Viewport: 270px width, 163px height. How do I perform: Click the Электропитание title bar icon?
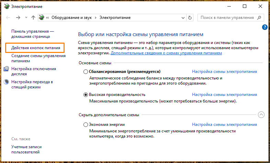(7, 7)
